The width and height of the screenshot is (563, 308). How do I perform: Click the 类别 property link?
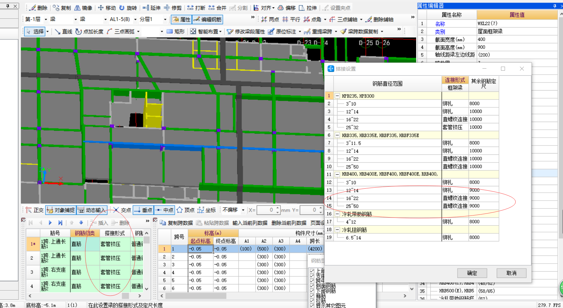tap(440, 32)
